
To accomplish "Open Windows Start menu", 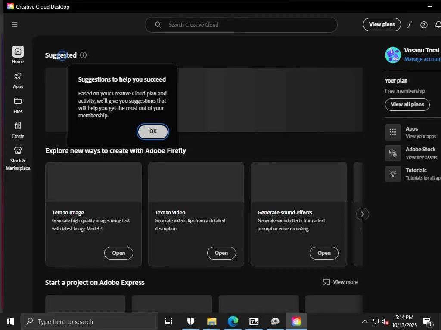I will coord(10,321).
